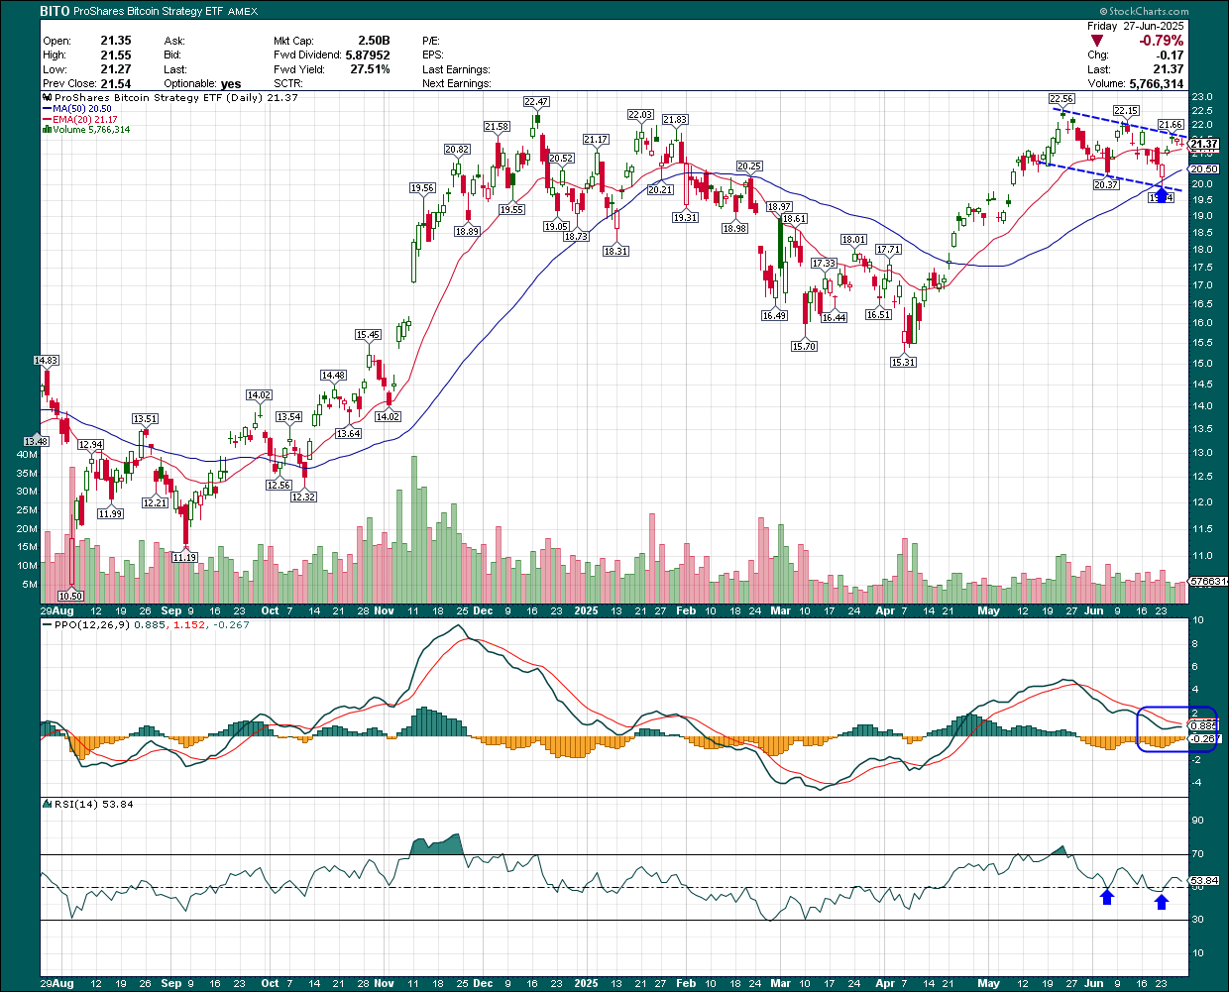1229x992 pixels.
Task: Select the blue MA(50) legend line marker
Action: tap(46, 109)
